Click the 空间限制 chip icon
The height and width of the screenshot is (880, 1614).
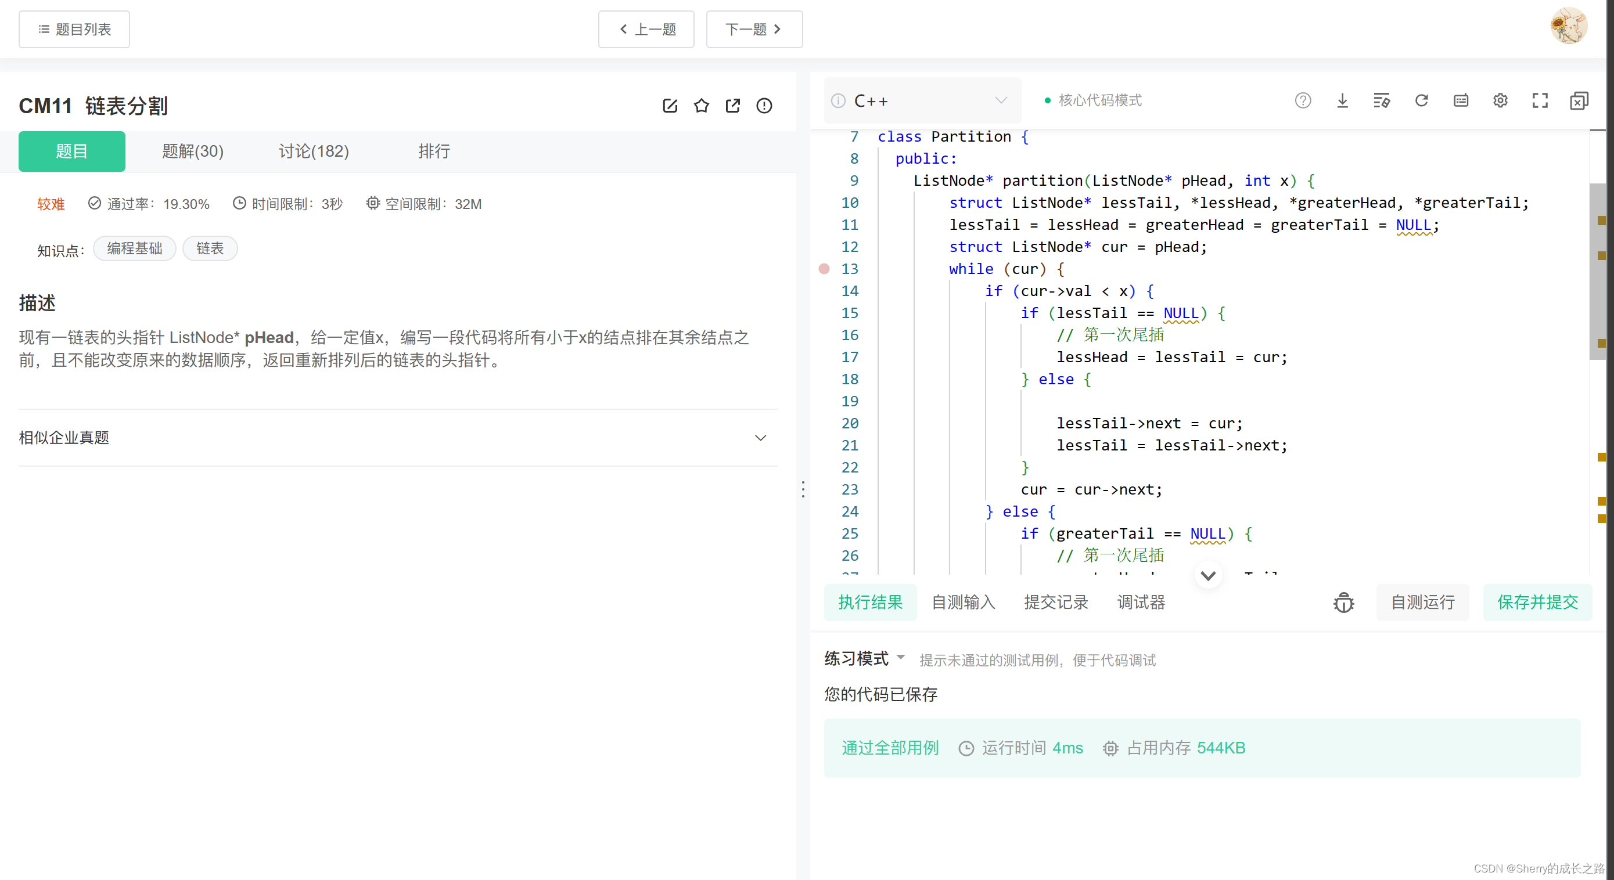pyautogui.click(x=373, y=204)
